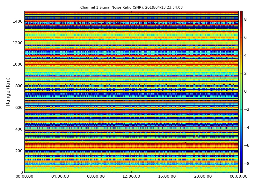Click the 1400 range tick label
This screenshot has width=255, height=191.
[18, 21]
